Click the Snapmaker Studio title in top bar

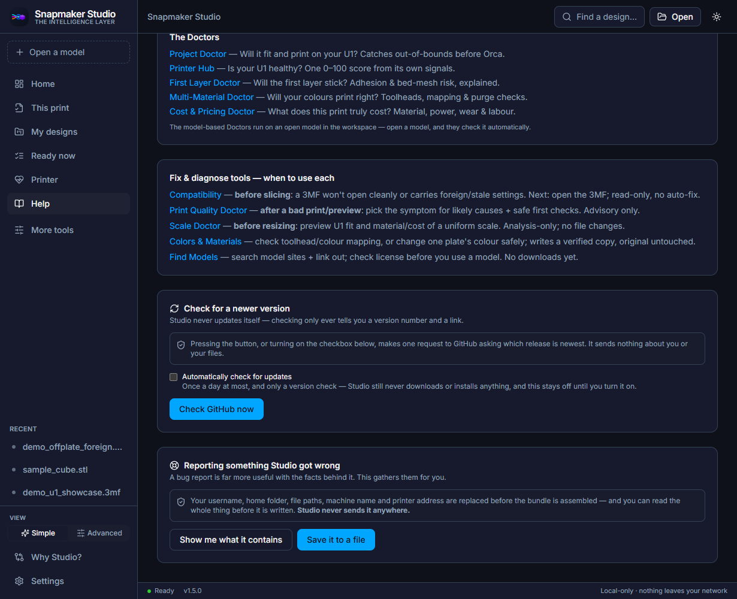[x=184, y=17]
